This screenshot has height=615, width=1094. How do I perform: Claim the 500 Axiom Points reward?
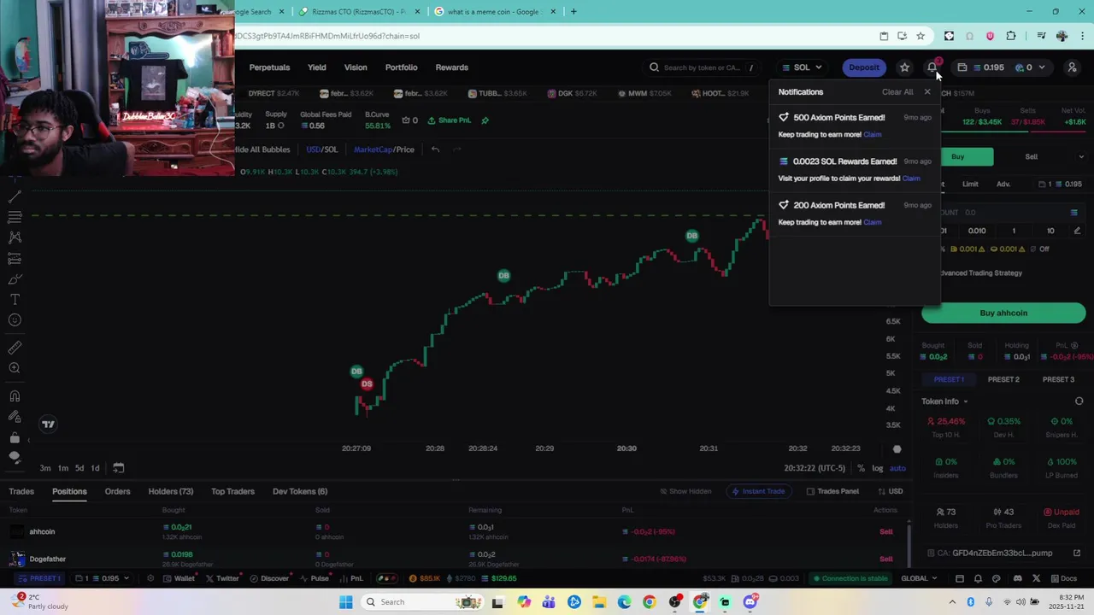873,134
